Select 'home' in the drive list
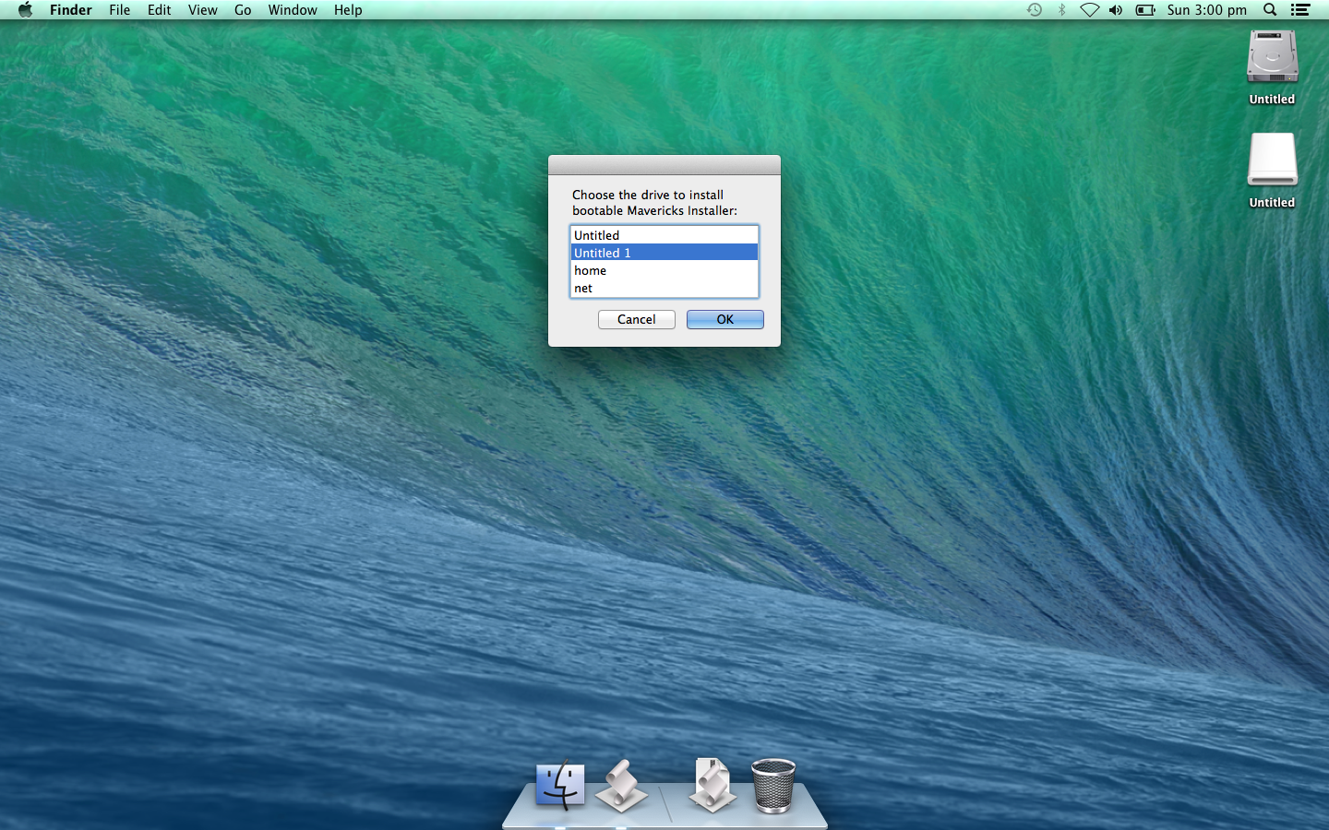This screenshot has width=1329, height=830. click(664, 270)
